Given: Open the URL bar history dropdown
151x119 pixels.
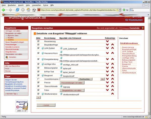Looking at the screenshot, I should (120, 10).
